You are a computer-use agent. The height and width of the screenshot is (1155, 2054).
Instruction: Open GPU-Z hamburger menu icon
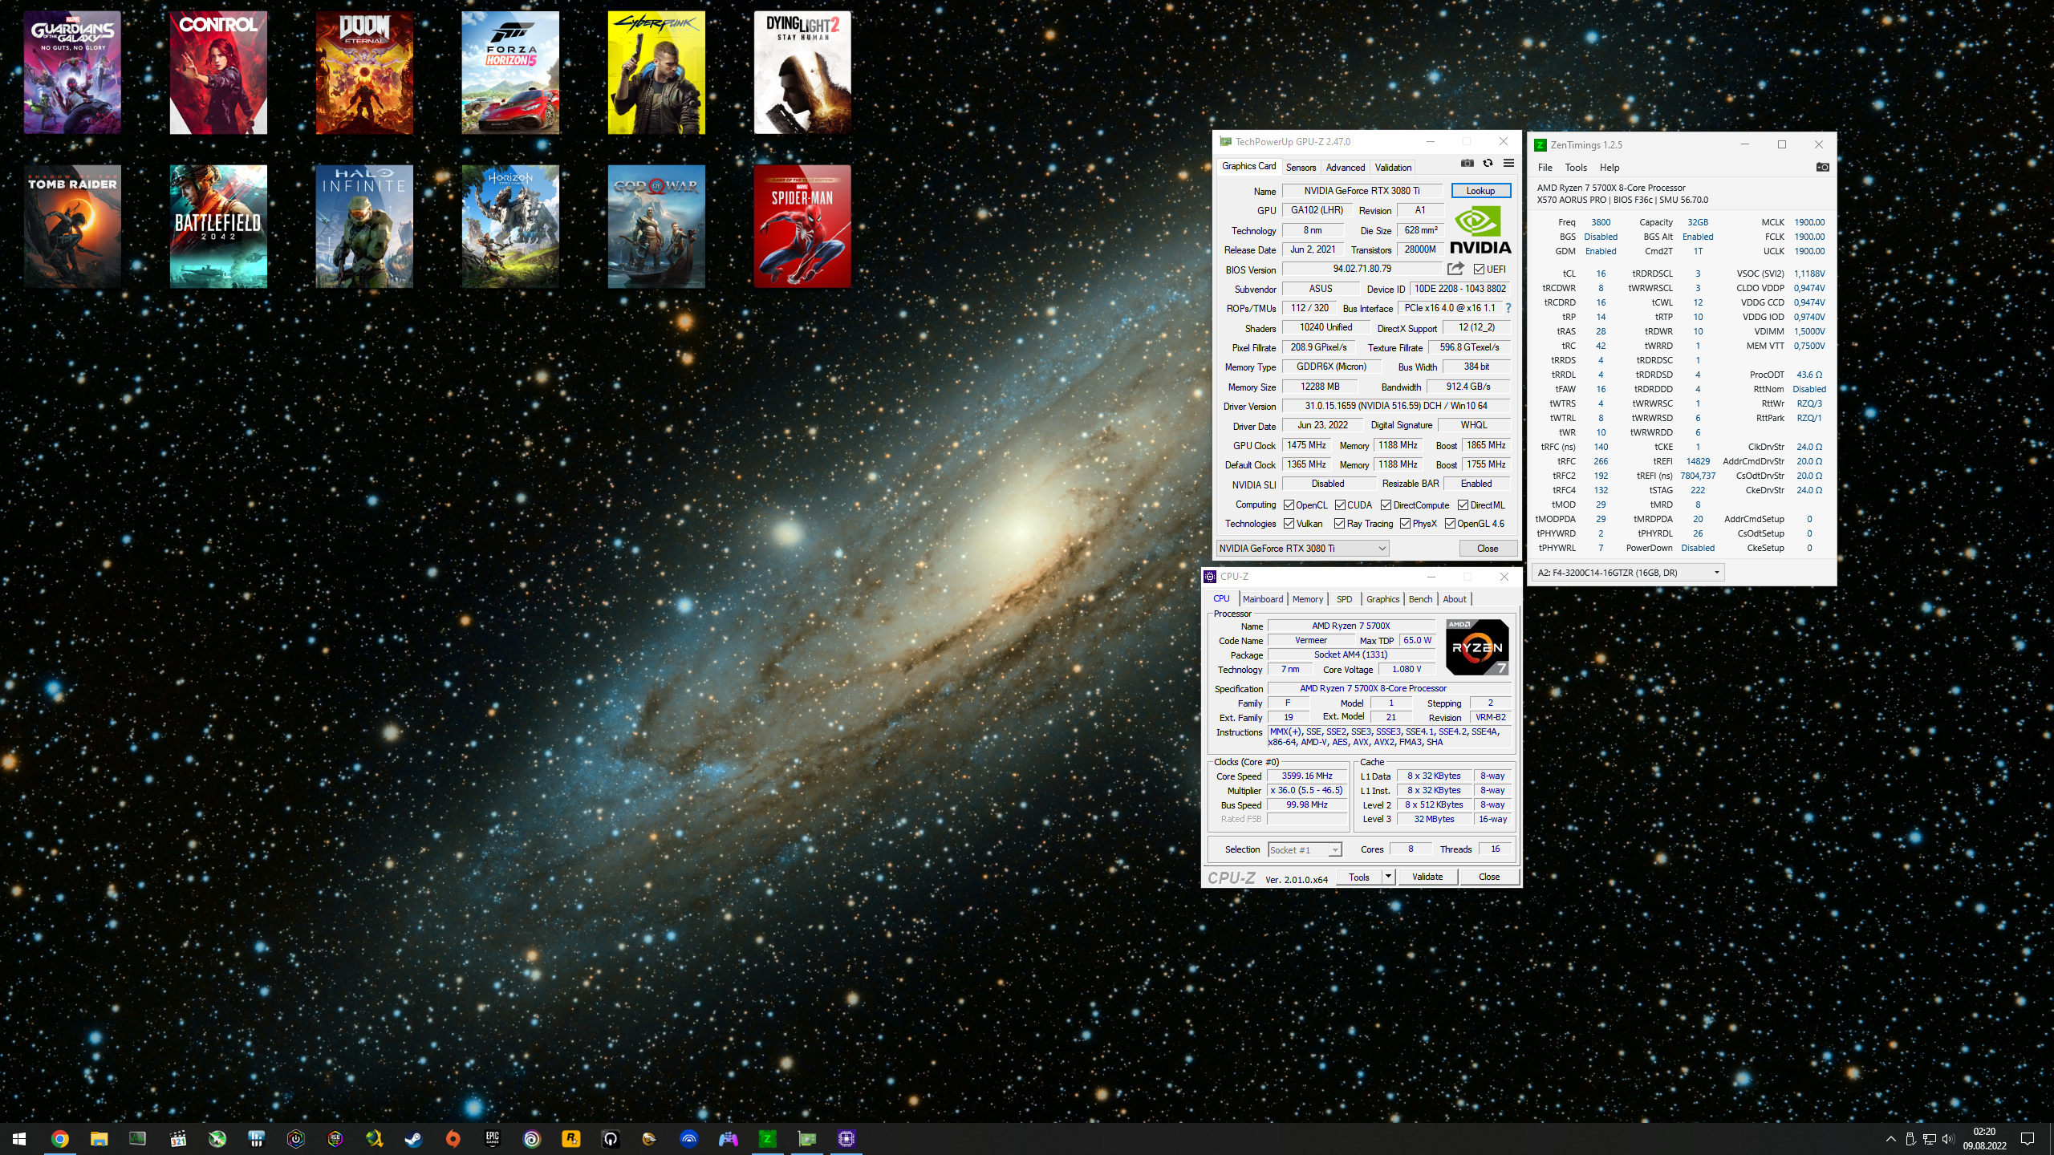(1508, 164)
